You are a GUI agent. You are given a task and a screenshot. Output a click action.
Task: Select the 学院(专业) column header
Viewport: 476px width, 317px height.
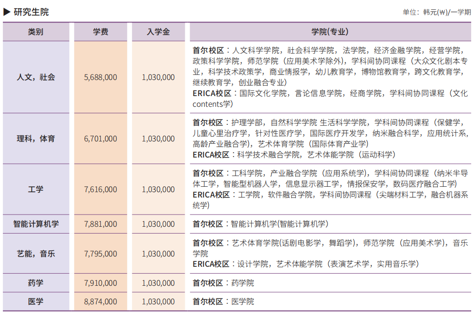coord(330,32)
